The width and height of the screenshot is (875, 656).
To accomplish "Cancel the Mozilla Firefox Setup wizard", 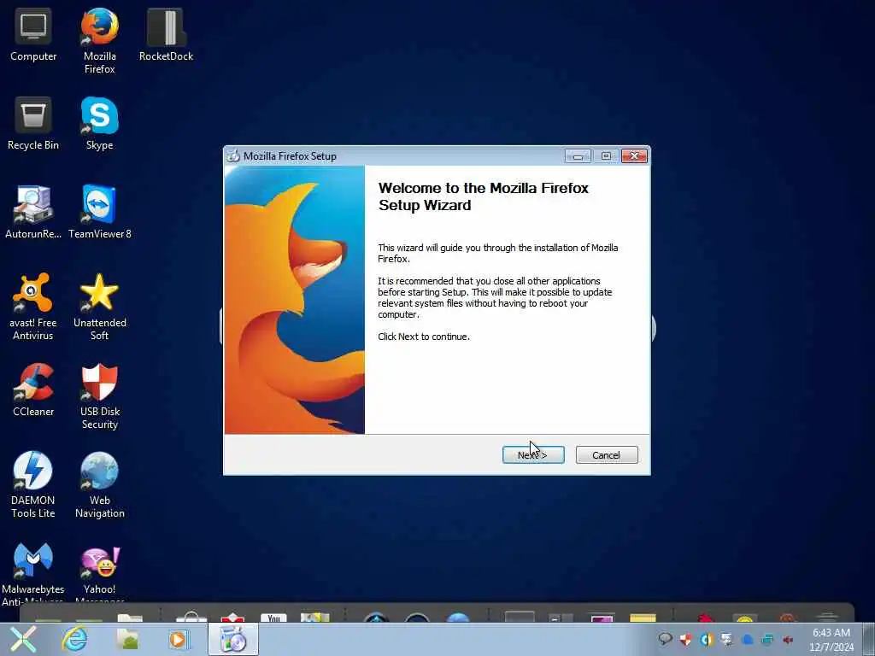I will coord(606,454).
